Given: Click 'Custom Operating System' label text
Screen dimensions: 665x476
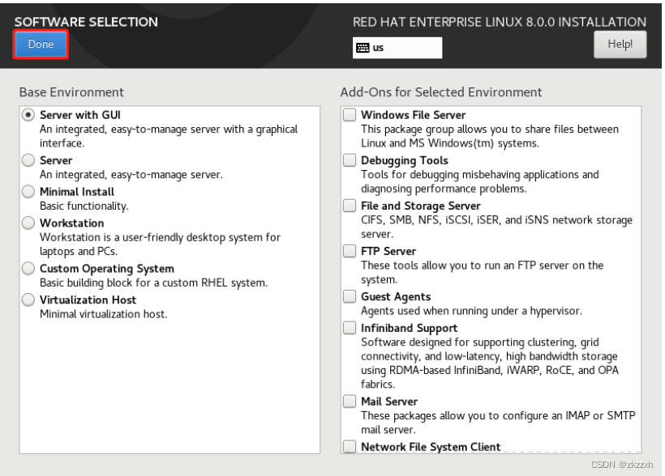Looking at the screenshot, I should pyautogui.click(x=107, y=269).
